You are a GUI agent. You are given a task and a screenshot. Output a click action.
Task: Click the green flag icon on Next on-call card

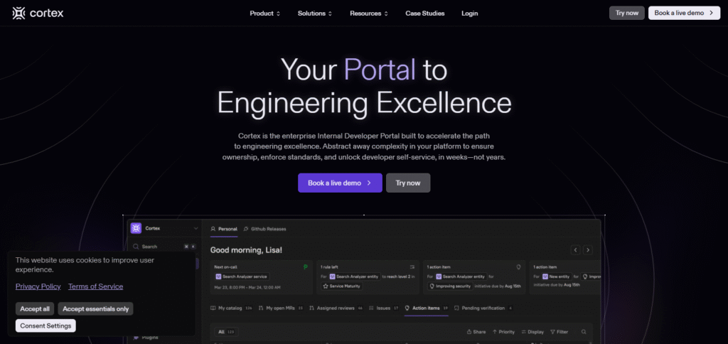click(306, 267)
